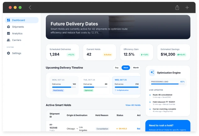The height and width of the screenshot is (136, 199).
Task: Click the Hold released FF-102831 update
Action: click(x=164, y=103)
